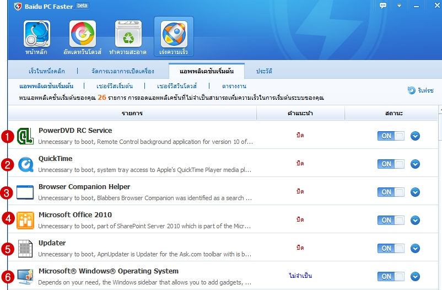The height and width of the screenshot is (290, 442).
Task: Click the beta label in title
Action: pyautogui.click(x=82, y=6)
